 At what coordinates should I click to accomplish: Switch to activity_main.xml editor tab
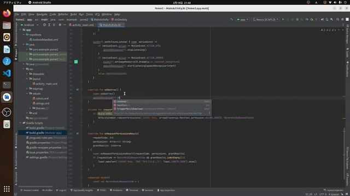click(81, 25)
